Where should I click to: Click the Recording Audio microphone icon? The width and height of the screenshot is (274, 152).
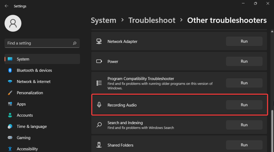[99, 105]
